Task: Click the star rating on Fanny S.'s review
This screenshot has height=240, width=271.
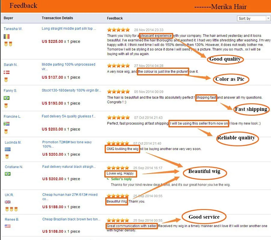Action: coord(119,92)
